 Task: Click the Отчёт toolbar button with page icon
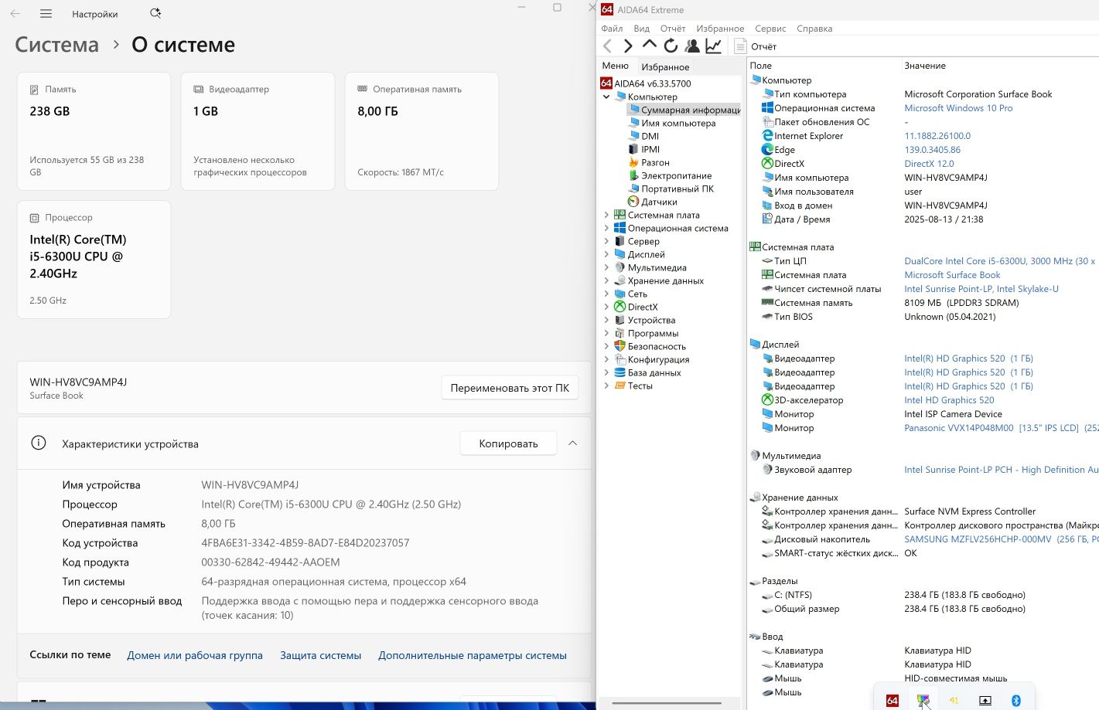click(x=755, y=46)
